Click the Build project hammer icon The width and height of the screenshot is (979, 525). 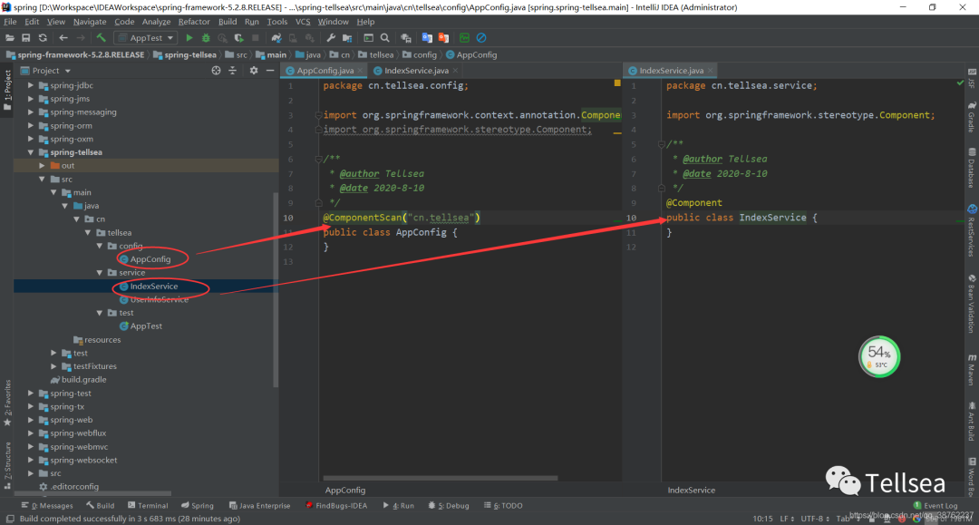[101, 38]
